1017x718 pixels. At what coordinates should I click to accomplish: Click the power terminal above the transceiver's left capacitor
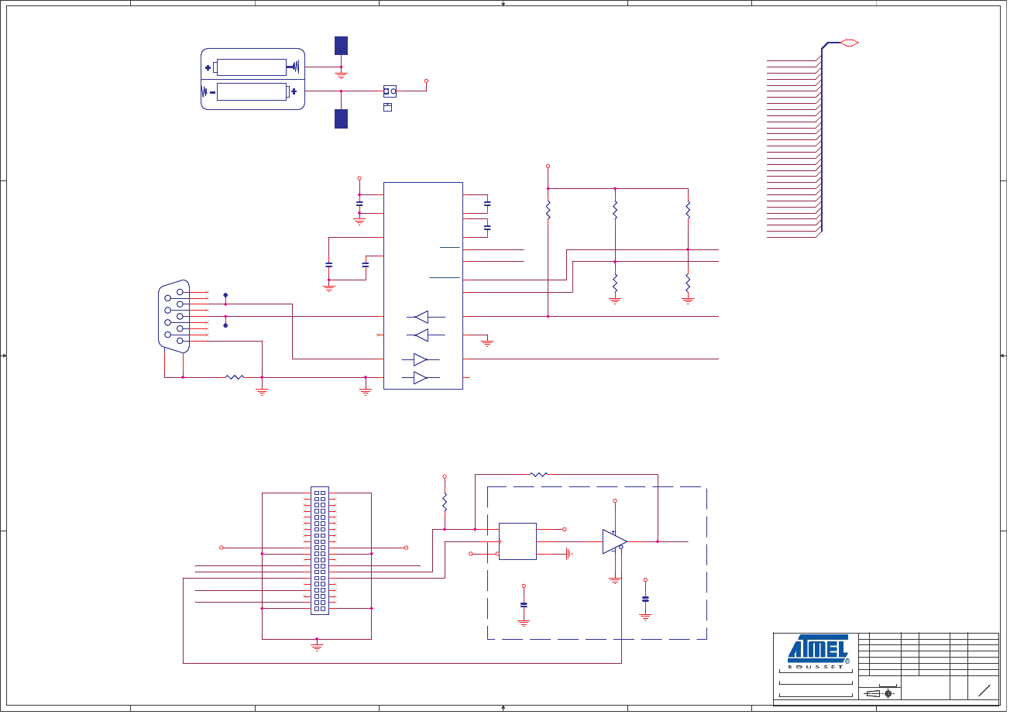pyautogui.click(x=359, y=178)
